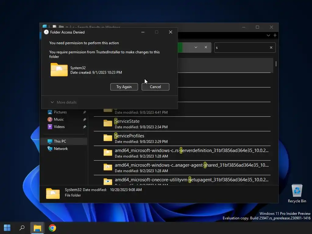Click File Explorer in the taskbar

click(37, 228)
